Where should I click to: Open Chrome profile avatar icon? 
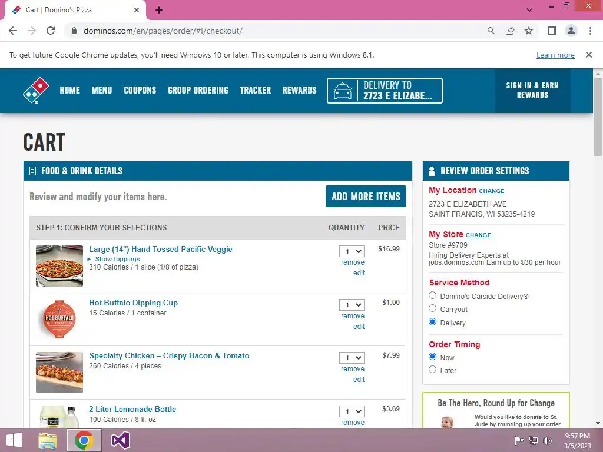pos(571,31)
